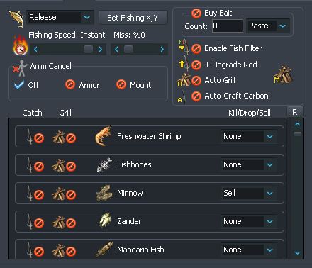The width and height of the screenshot is (312, 268).
Task: Click the Buy Bait Count input field
Action: (x=228, y=26)
